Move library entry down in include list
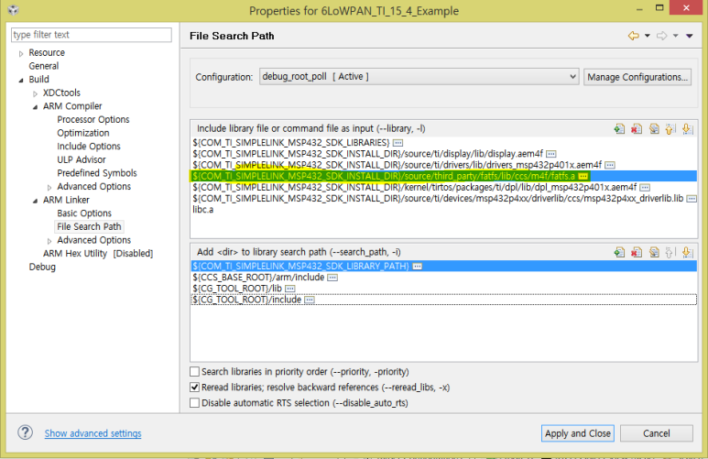 pyautogui.click(x=686, y=130)
